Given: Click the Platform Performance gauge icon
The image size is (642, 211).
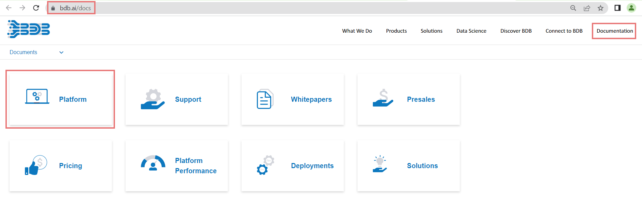Looking at the screenshot, I should coord(153,163).
